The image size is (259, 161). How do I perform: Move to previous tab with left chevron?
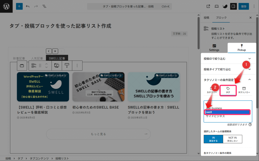point(49,51)
